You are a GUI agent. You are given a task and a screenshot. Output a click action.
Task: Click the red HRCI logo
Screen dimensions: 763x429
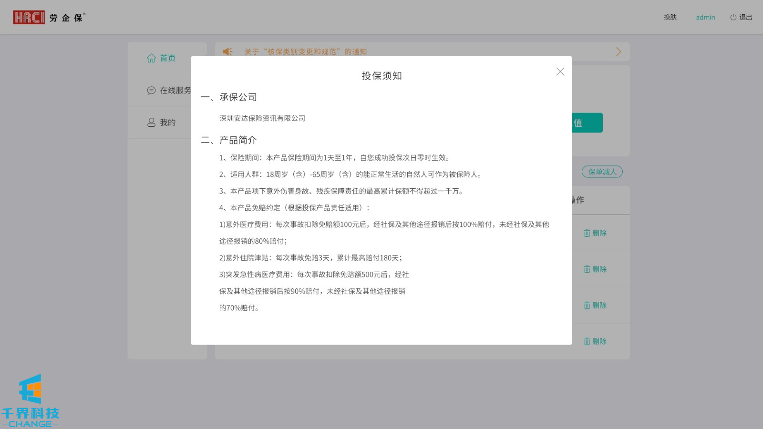click(x=29, y=18)
